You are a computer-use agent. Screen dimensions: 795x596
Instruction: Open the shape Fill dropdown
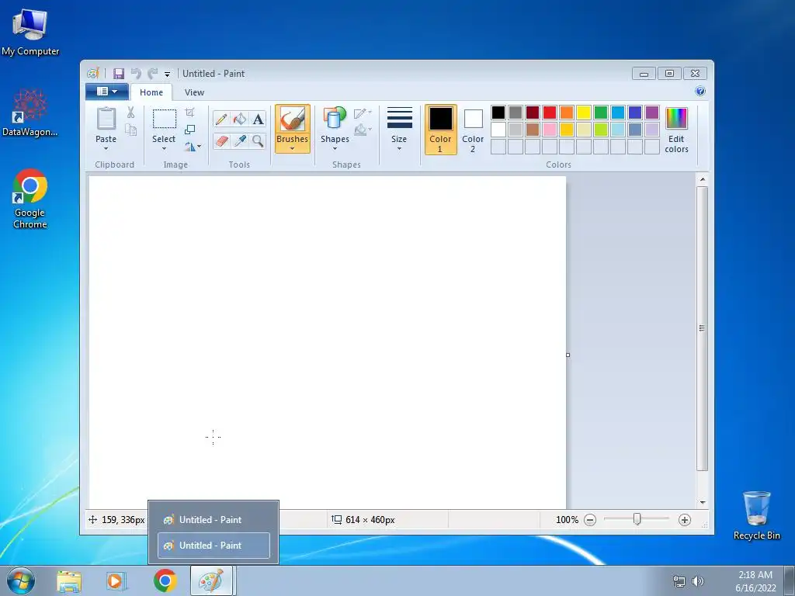click(x=363, y=130)
